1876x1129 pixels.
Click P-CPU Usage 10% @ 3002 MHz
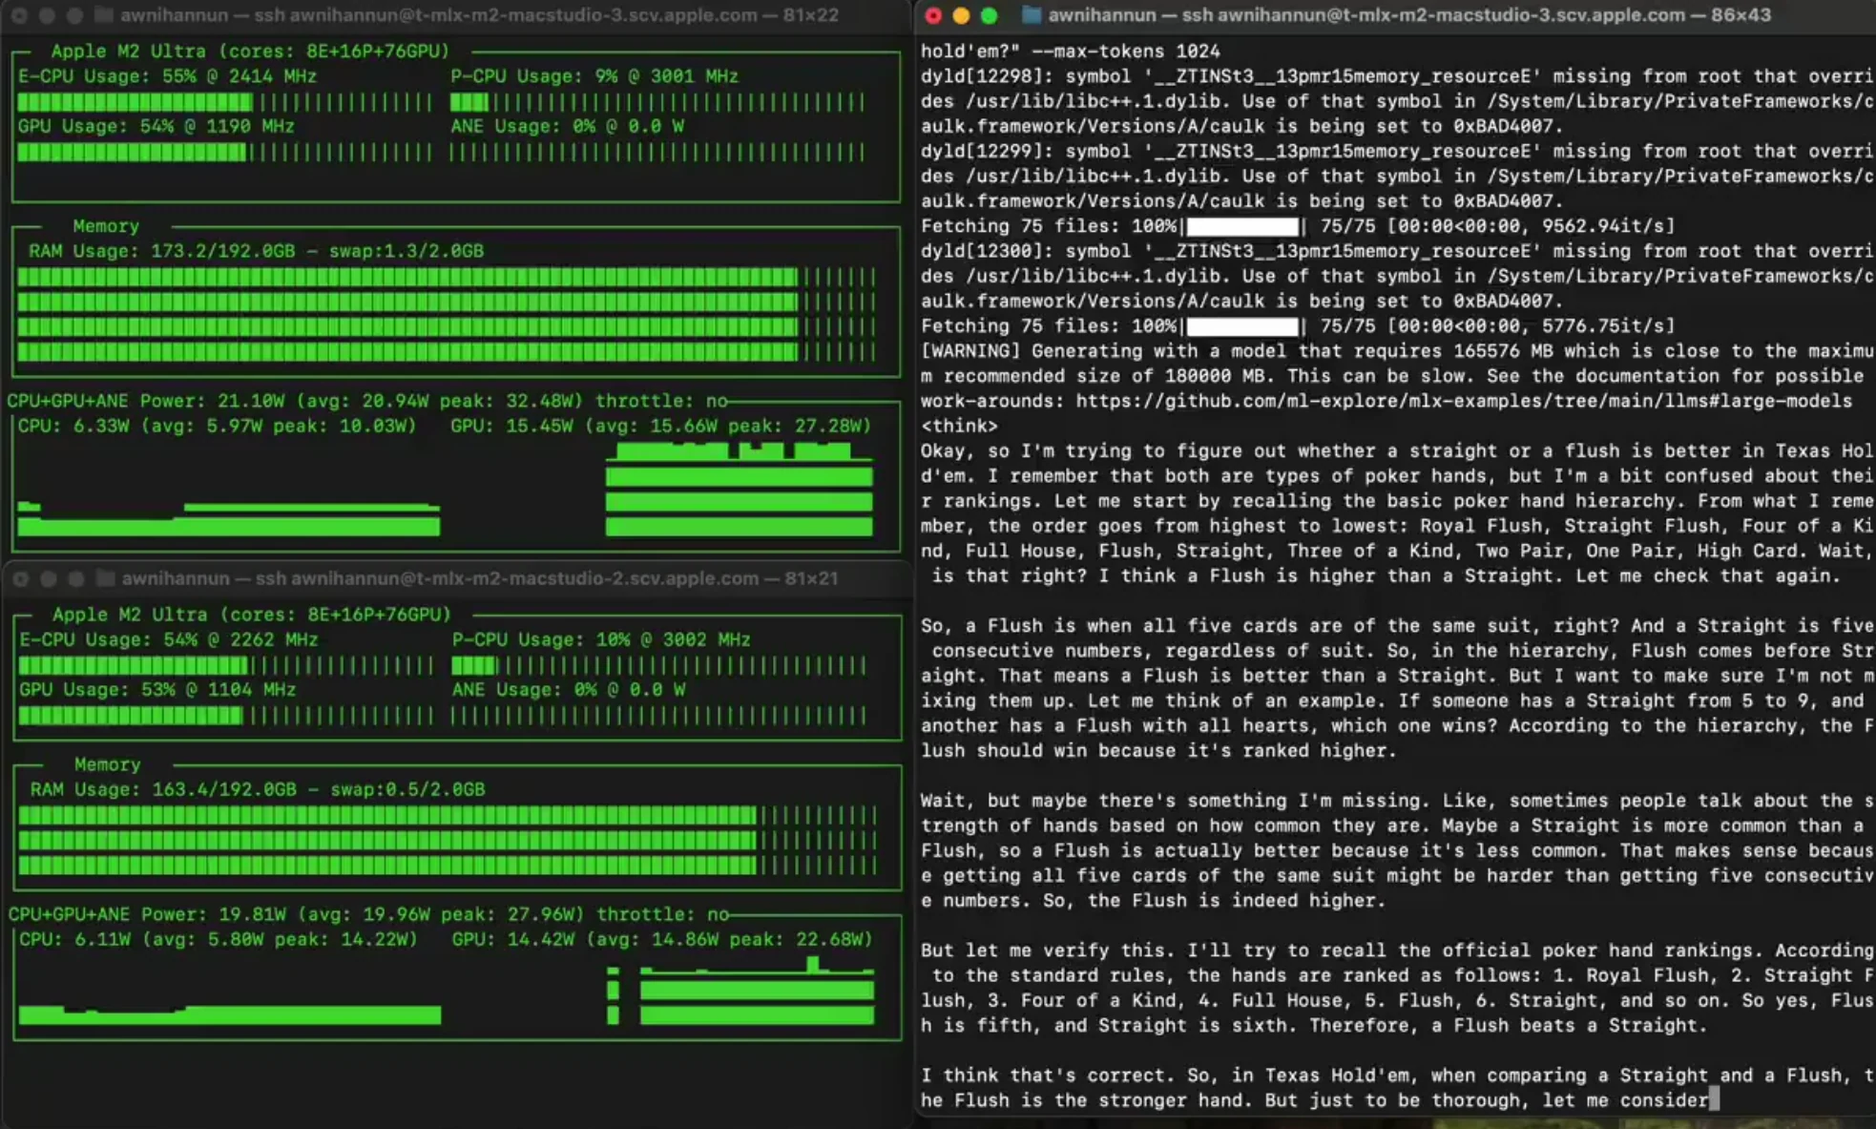(601, 639)
